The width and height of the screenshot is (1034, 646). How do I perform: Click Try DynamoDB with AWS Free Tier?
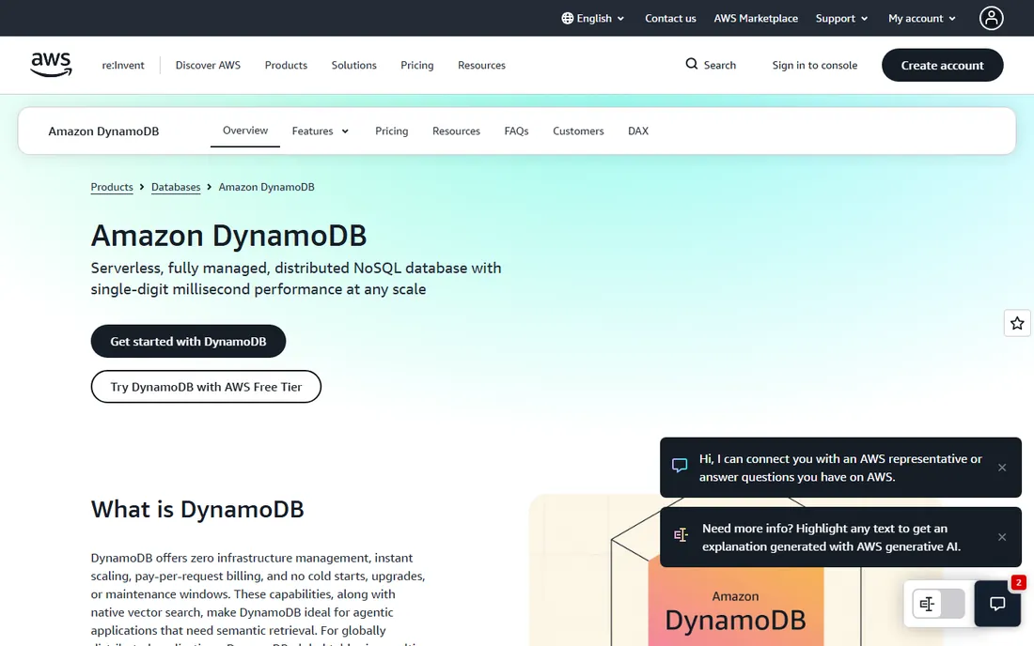[206, 387]
